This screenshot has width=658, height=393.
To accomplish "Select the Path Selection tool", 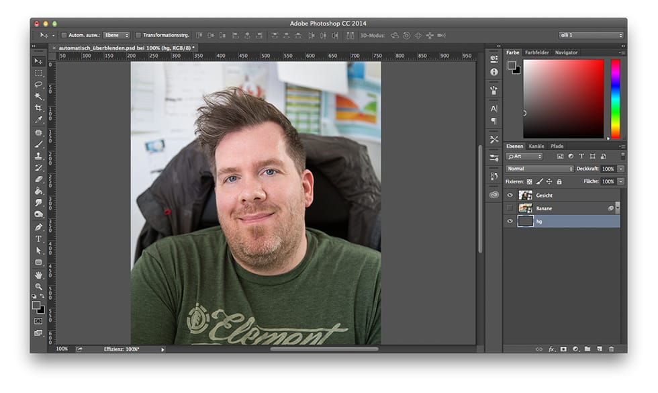I will (38, 251).
